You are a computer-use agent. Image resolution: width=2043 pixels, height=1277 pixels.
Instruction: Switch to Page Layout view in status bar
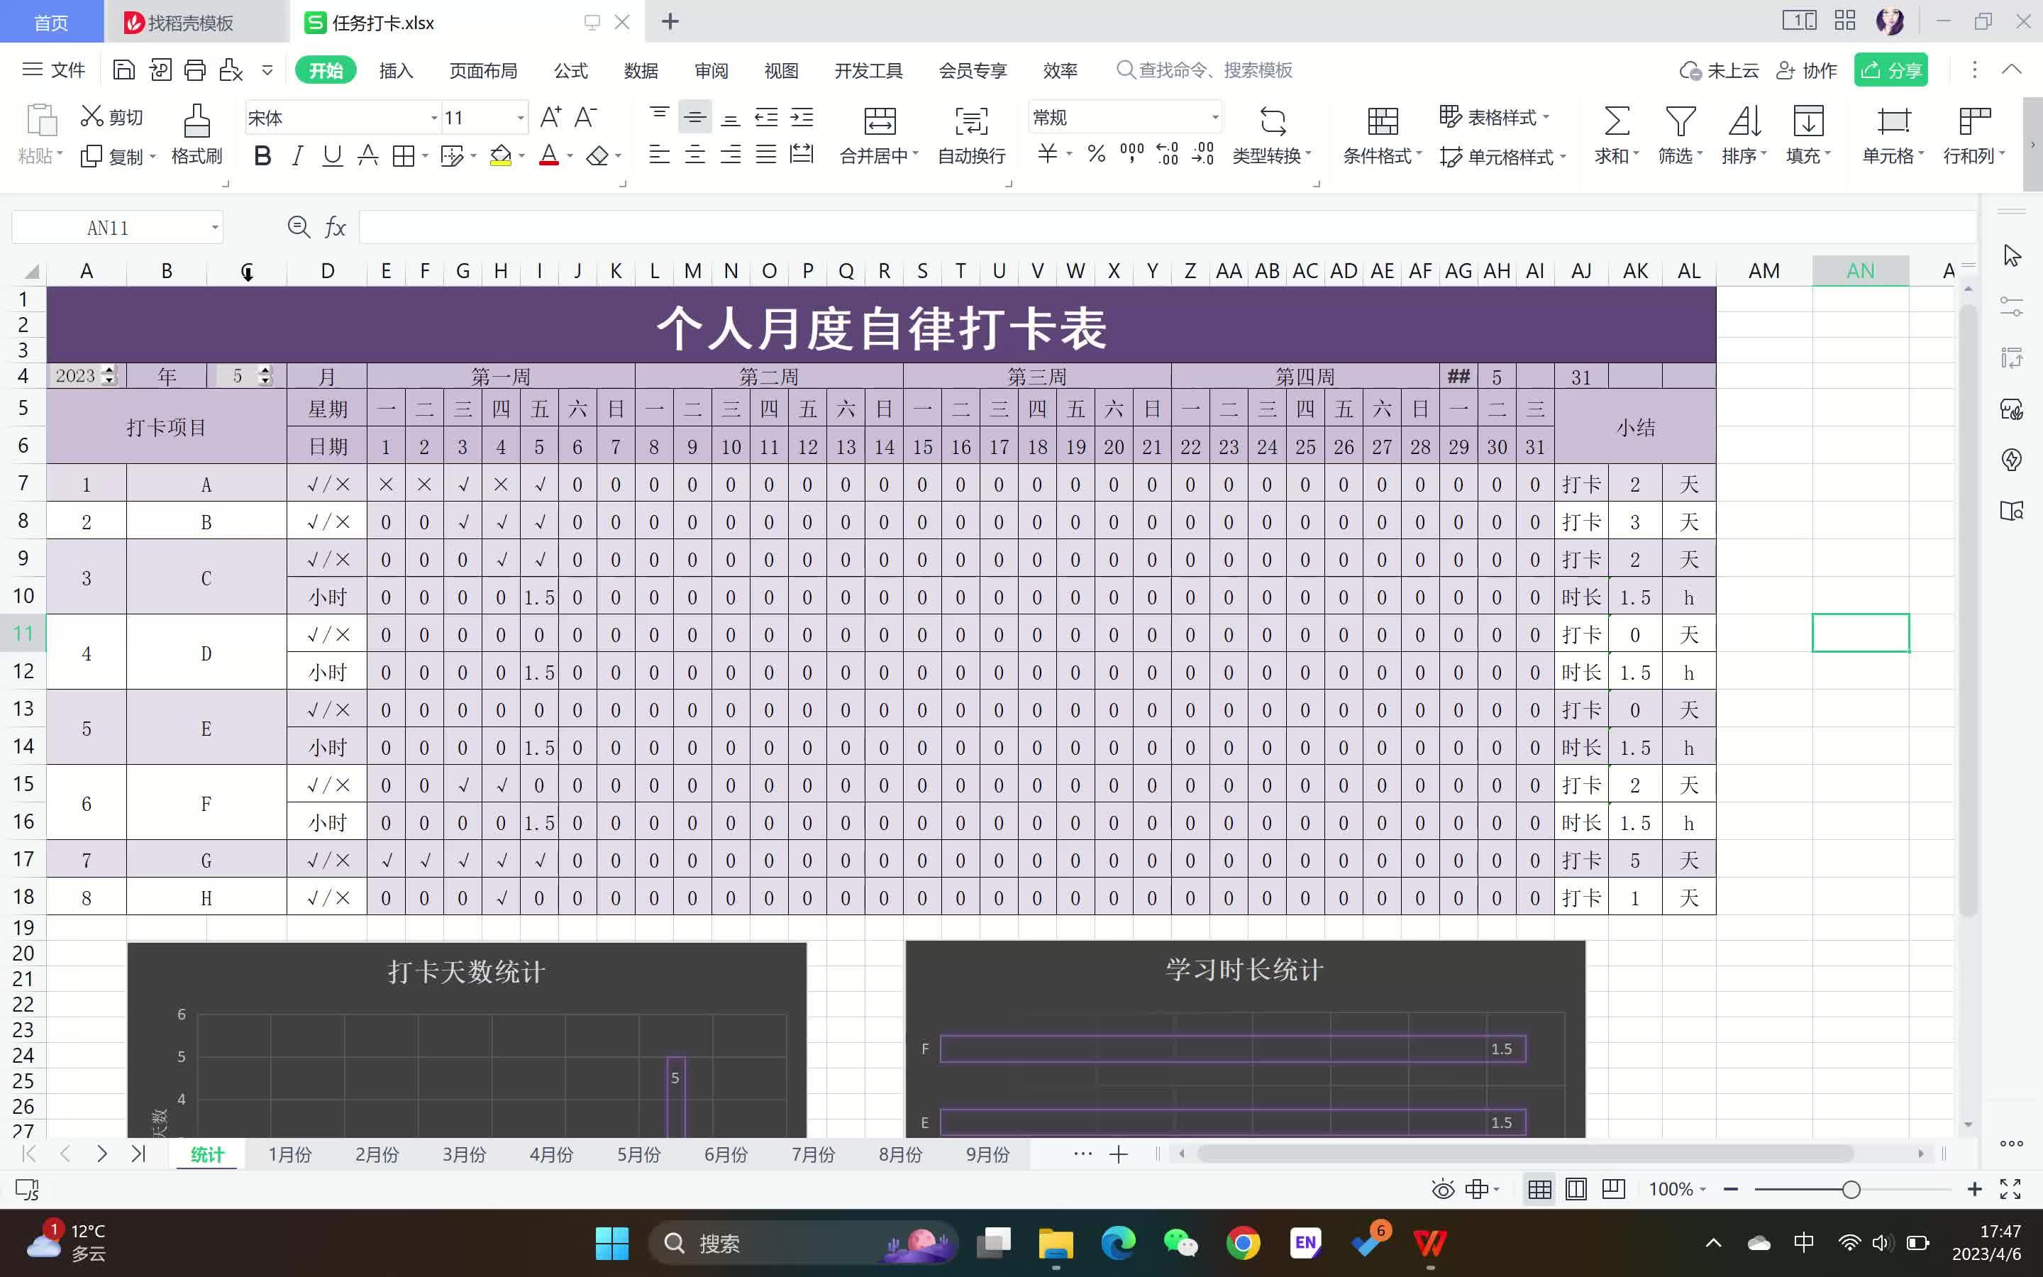point(1576,1189)
